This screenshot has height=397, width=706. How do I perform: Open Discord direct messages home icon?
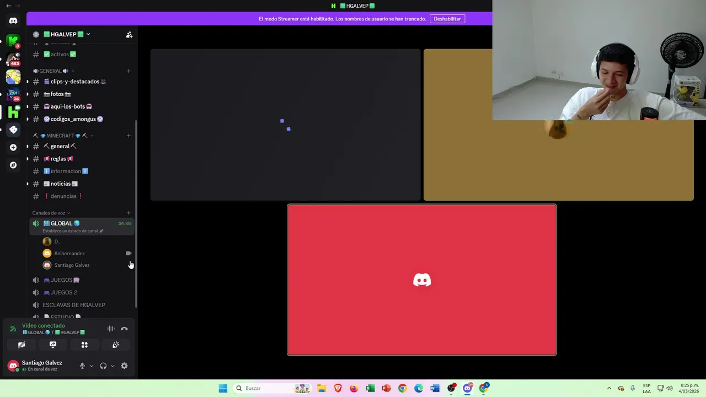pos(13,21)
